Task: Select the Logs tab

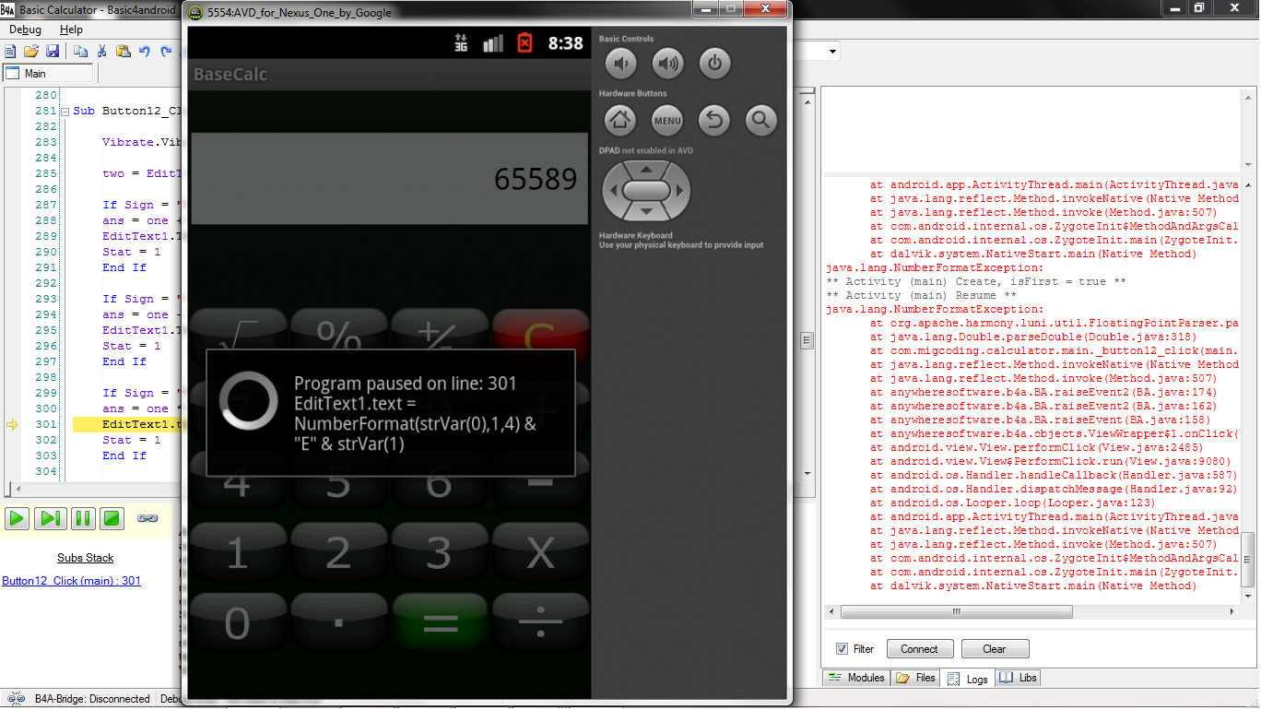Action: [x=967, y=679]
